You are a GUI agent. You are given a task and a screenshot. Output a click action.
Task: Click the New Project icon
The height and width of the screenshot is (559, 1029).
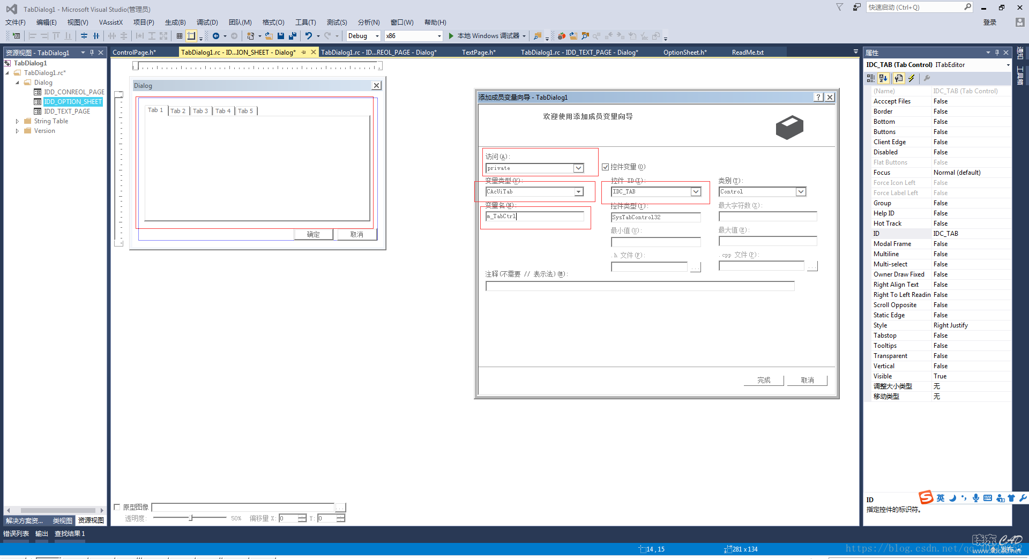pos(251,36)
